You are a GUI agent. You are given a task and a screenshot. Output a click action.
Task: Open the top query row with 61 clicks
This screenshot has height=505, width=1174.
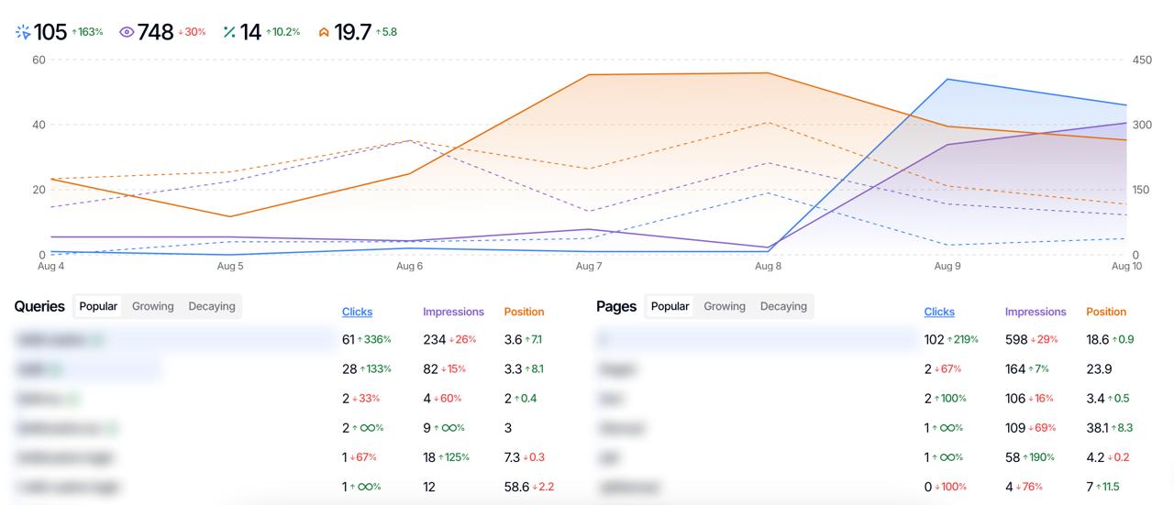coord(174,340)
